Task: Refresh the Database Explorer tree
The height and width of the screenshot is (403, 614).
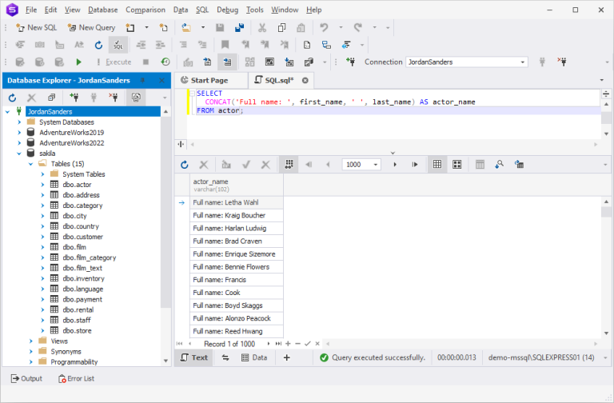Action: coord(12,98)
